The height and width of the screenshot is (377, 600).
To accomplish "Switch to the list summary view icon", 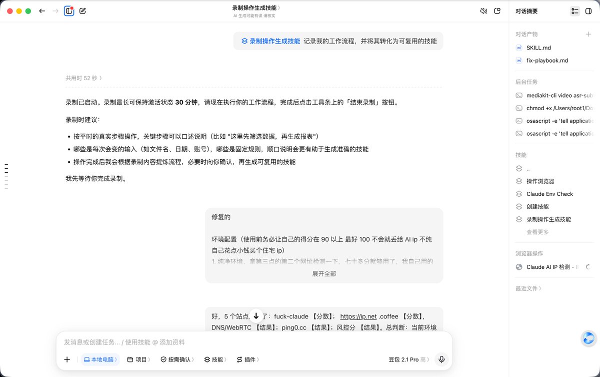I will (574, 11).
